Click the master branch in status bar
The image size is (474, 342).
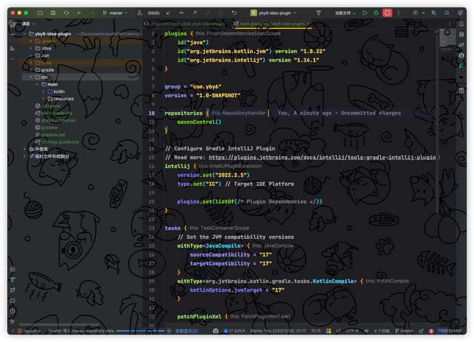pos(404,331)
